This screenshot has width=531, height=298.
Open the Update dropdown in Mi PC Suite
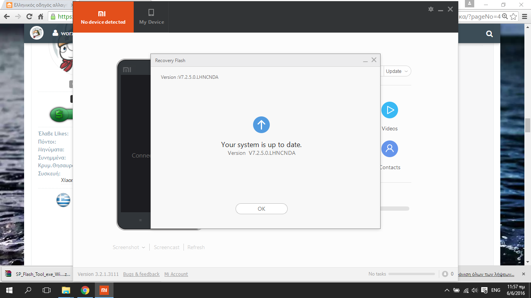[397, 71]
